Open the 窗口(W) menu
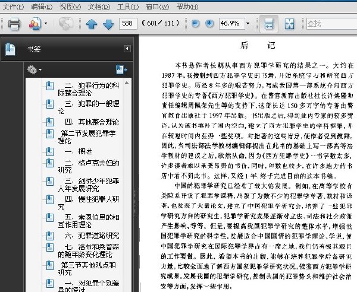The width and height of the screenshot is (357, 292). point(157,7)
